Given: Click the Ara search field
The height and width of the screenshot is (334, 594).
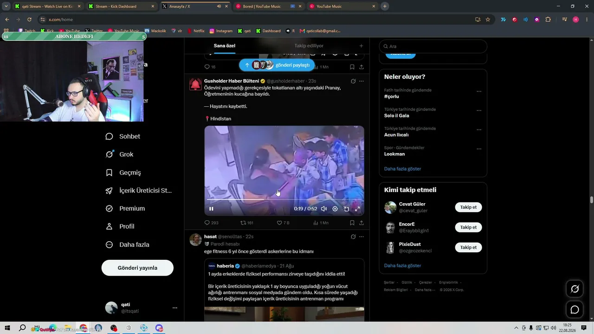Looking at the screenshot, I should pos(433,46).
